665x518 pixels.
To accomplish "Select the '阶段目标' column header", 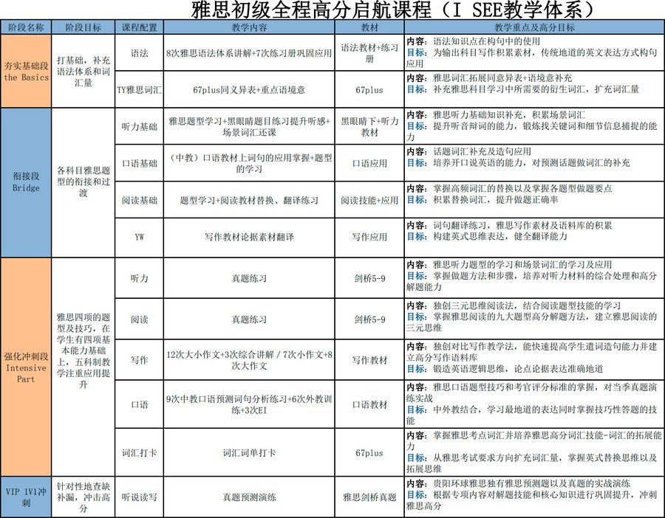I will click(x=83, y=27).
